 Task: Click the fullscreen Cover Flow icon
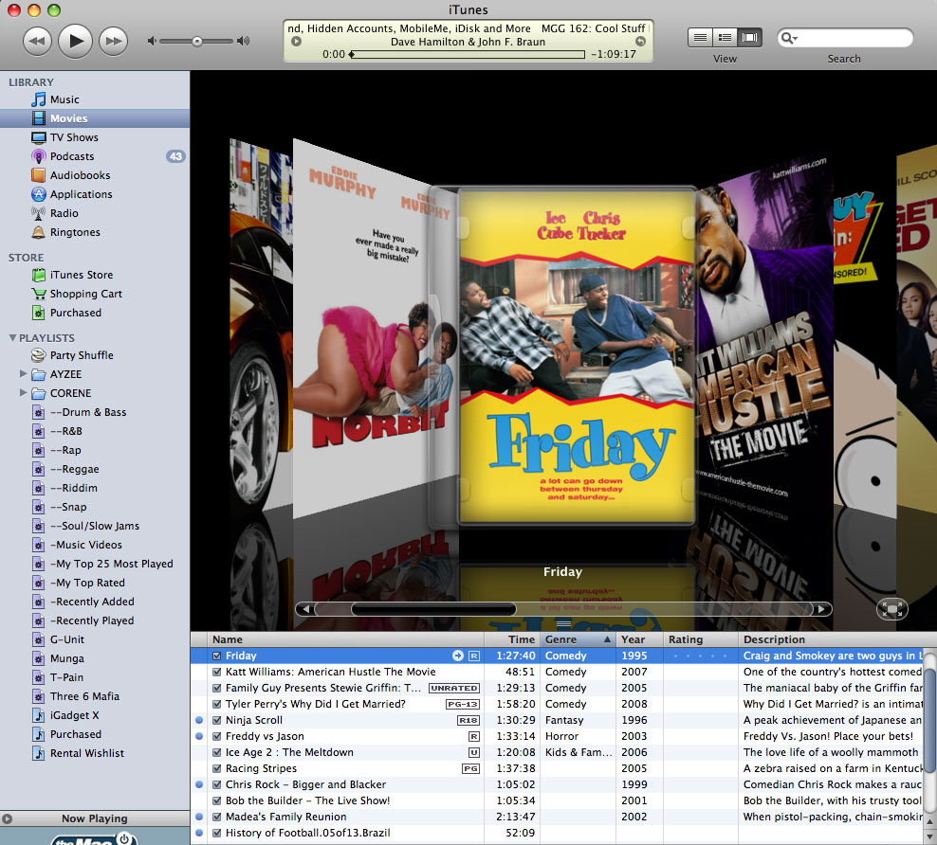point(891,609)
